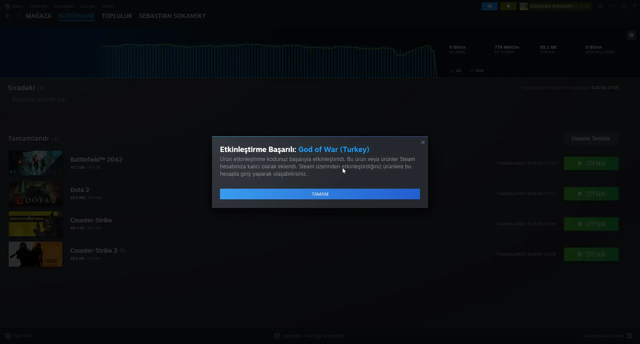Open the Arkadaşlar menu
Screen dimensions: 640x344
click(64, 6)
